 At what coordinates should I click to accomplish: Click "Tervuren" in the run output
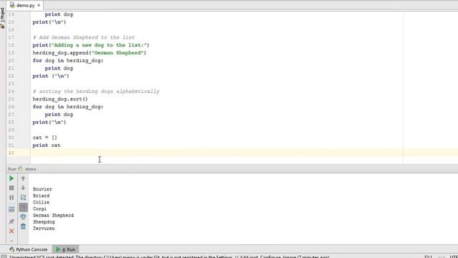pos(44,229)
